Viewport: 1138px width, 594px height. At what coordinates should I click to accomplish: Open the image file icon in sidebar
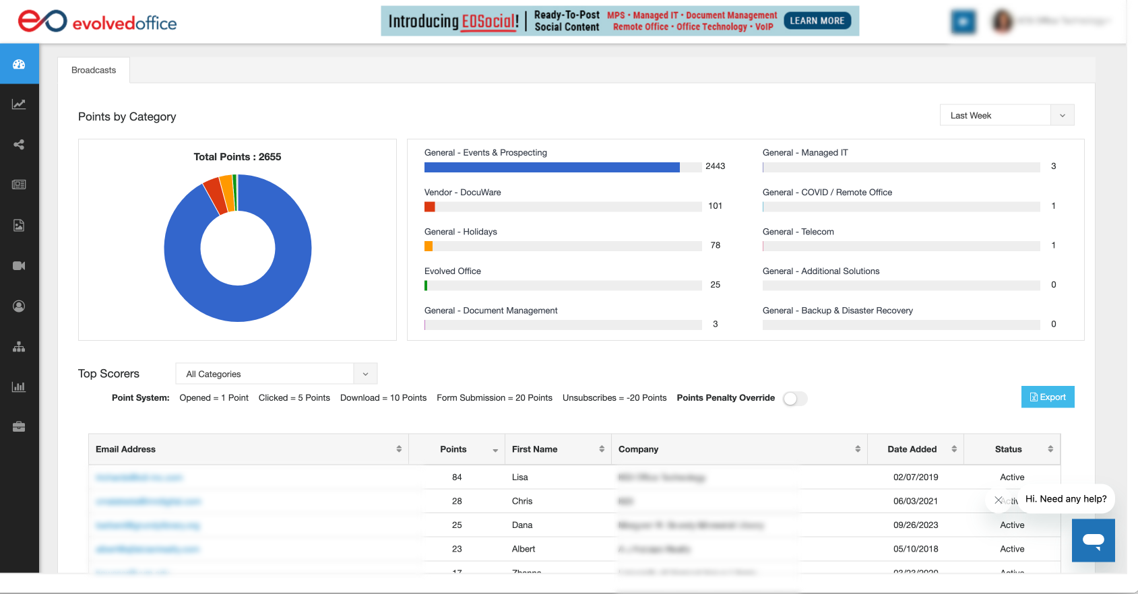click(19, 225)
